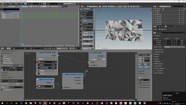Click the green Falloff output socket

coord(58,56)
